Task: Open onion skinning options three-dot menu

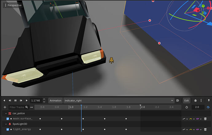Action: tap(201, 100)
